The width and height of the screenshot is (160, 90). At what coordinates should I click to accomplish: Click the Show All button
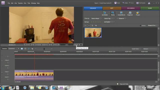(x=121, y=18)
